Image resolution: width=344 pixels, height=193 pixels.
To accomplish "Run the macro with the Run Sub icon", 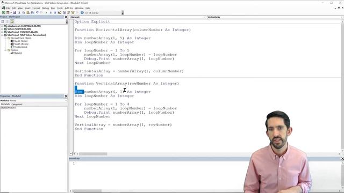I will tap(46, 13).
